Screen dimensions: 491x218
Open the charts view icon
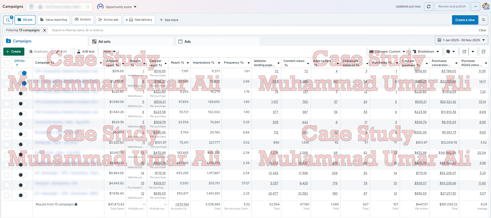point(484,51)
